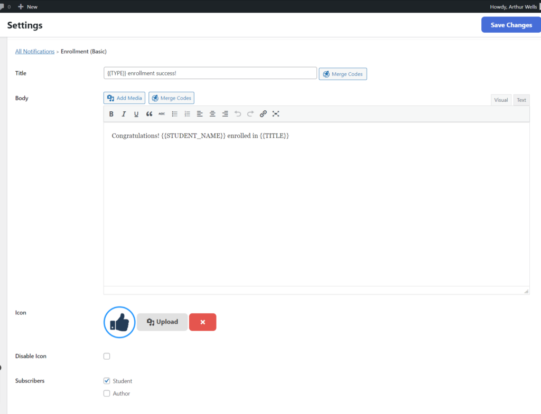Go back to All Notifications

35,51
